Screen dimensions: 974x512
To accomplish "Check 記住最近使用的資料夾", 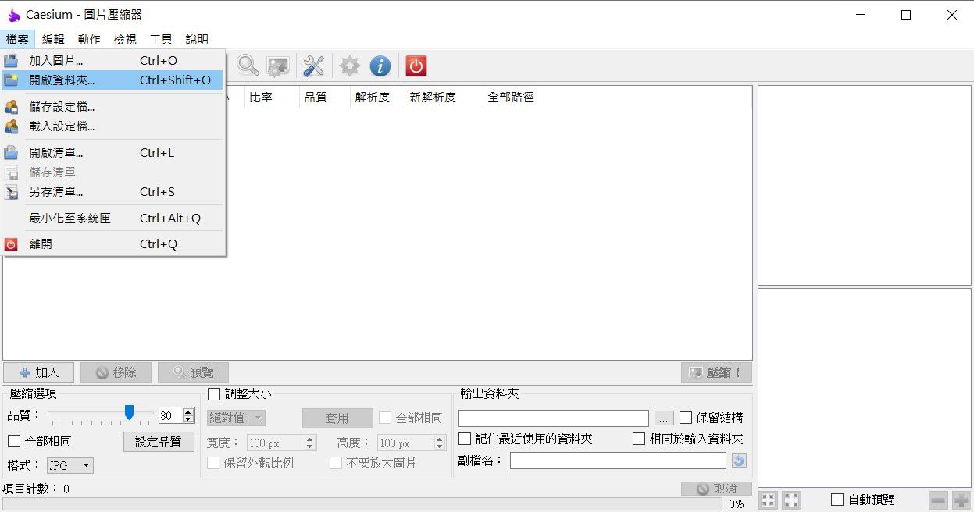I will coord(465,439).
